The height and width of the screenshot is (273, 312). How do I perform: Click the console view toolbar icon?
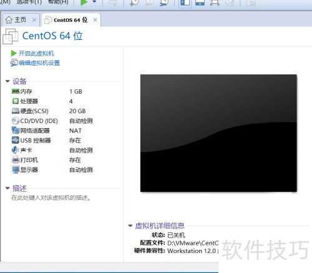pyautogui.click(x=250, y=2)
